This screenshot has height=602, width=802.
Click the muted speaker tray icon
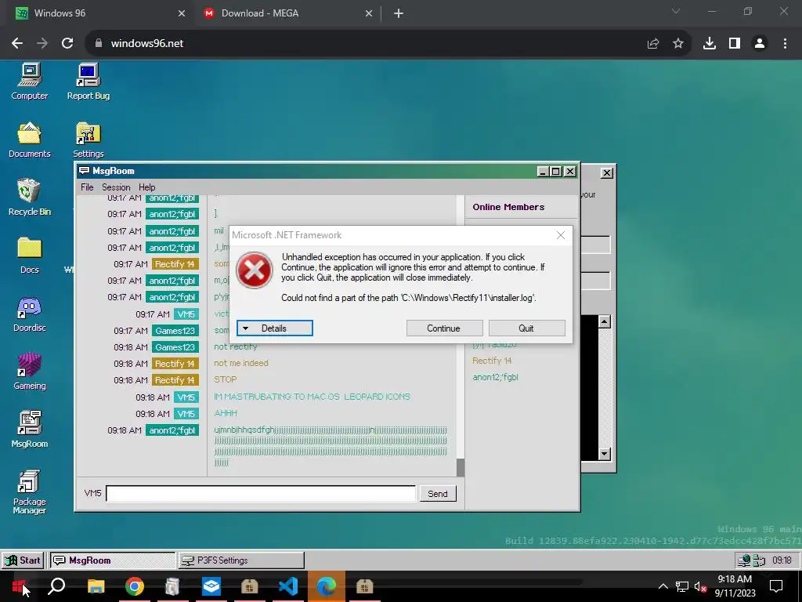[700, 586]
